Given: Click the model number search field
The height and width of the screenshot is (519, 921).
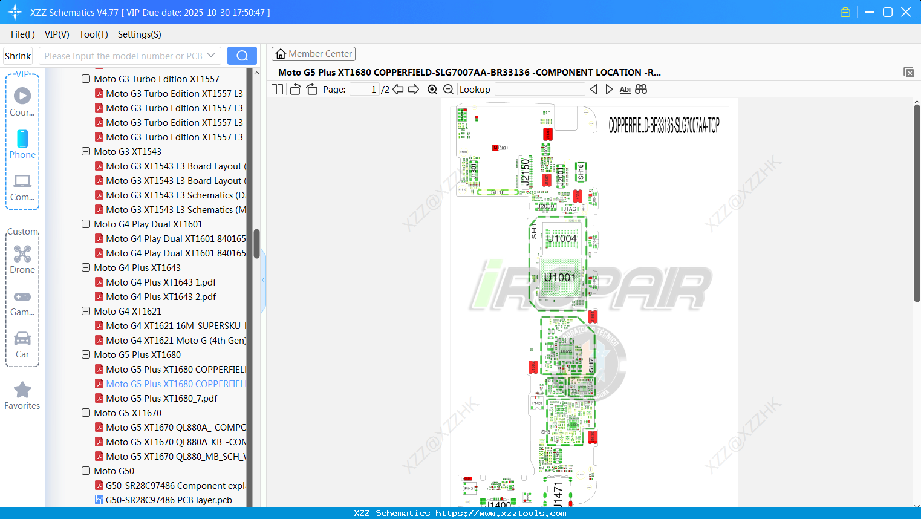Looking at the screenshot, I should 123,56.
